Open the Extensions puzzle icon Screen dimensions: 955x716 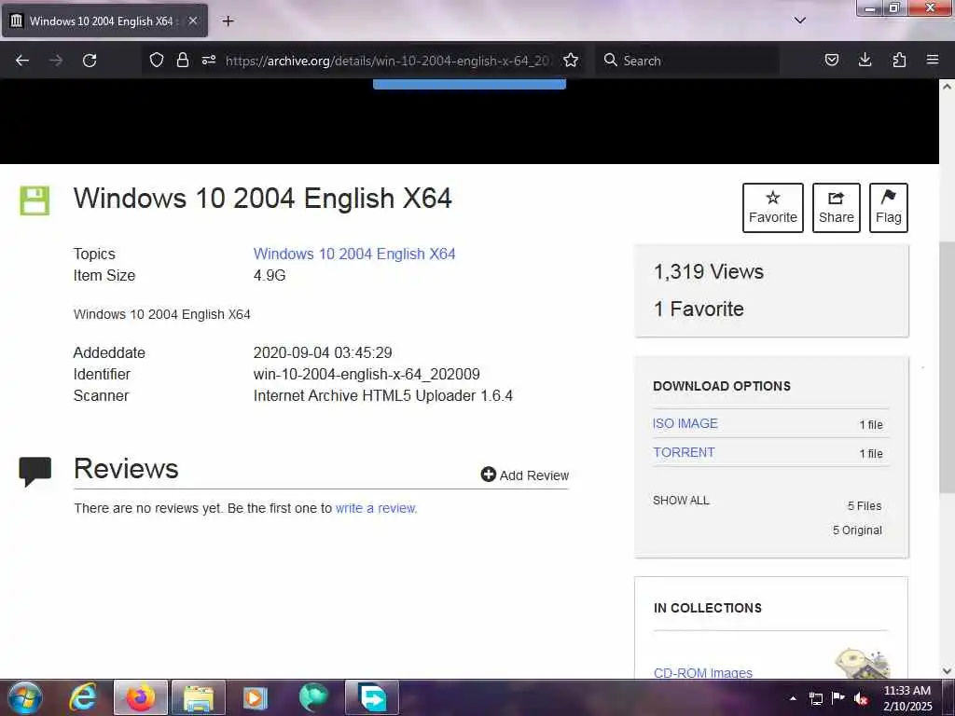click(x=899, y=61)
